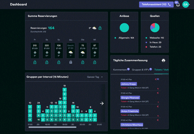This screenshot has height=134, width=194.
Task: Click the Anlässe pie chart
Action: [124, 28]
